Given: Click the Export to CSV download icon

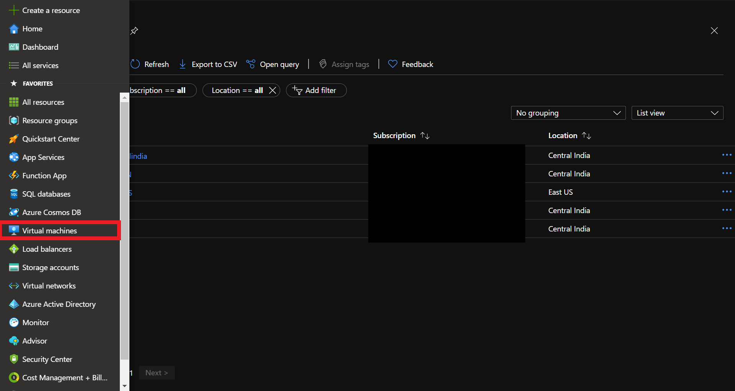Looking at the screenshot, I should (x=183, y=64).
